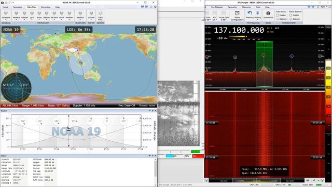The width and height of the screenshot is (332, 187).
Task: Click the polar radar azimuth display
Action: pos(16,87)
